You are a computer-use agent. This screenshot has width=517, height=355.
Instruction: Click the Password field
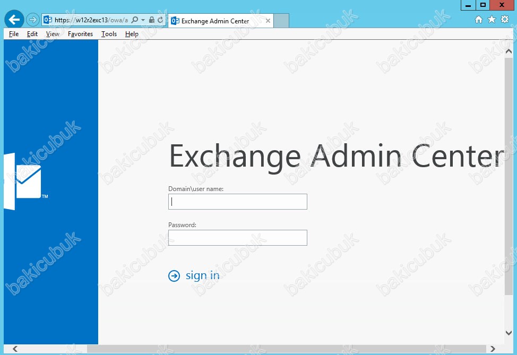[238, 238]
